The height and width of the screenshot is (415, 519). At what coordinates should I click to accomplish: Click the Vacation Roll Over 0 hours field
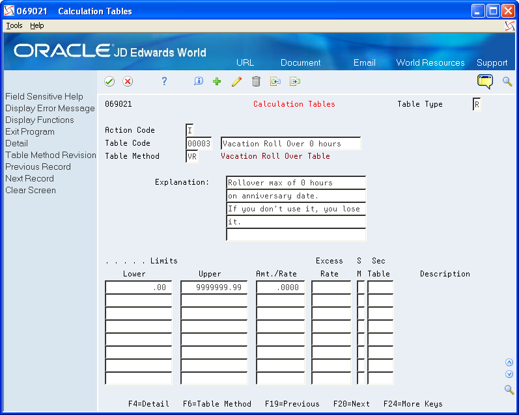[x=290, y=144]
